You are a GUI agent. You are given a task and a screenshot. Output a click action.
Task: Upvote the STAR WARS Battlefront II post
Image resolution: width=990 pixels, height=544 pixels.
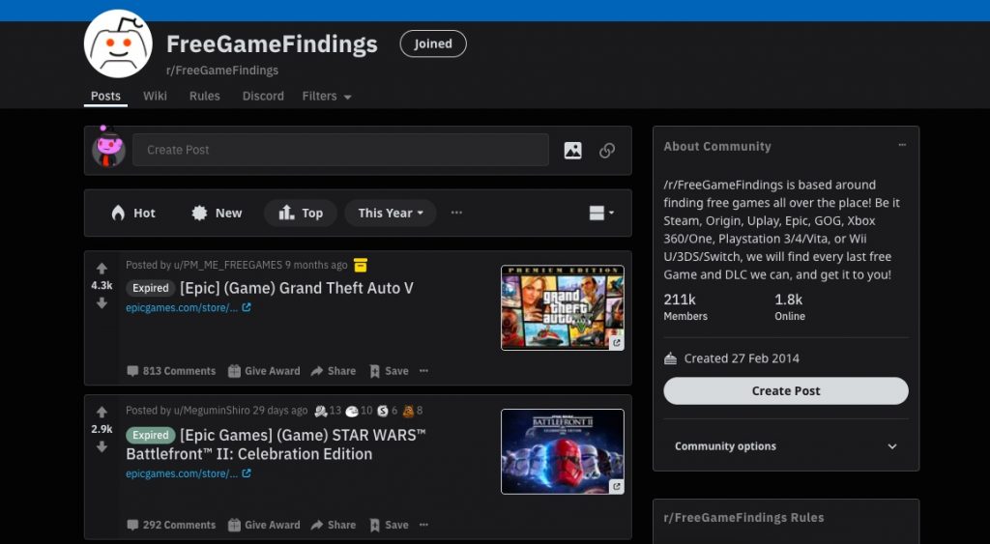pyautogui.click(x=102, y=412)
